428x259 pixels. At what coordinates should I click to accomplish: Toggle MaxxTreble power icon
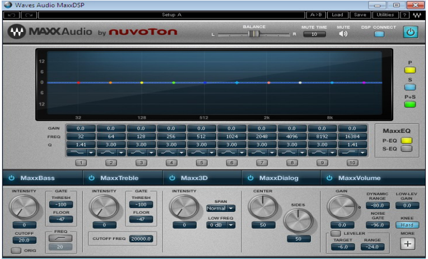point(91,178)
